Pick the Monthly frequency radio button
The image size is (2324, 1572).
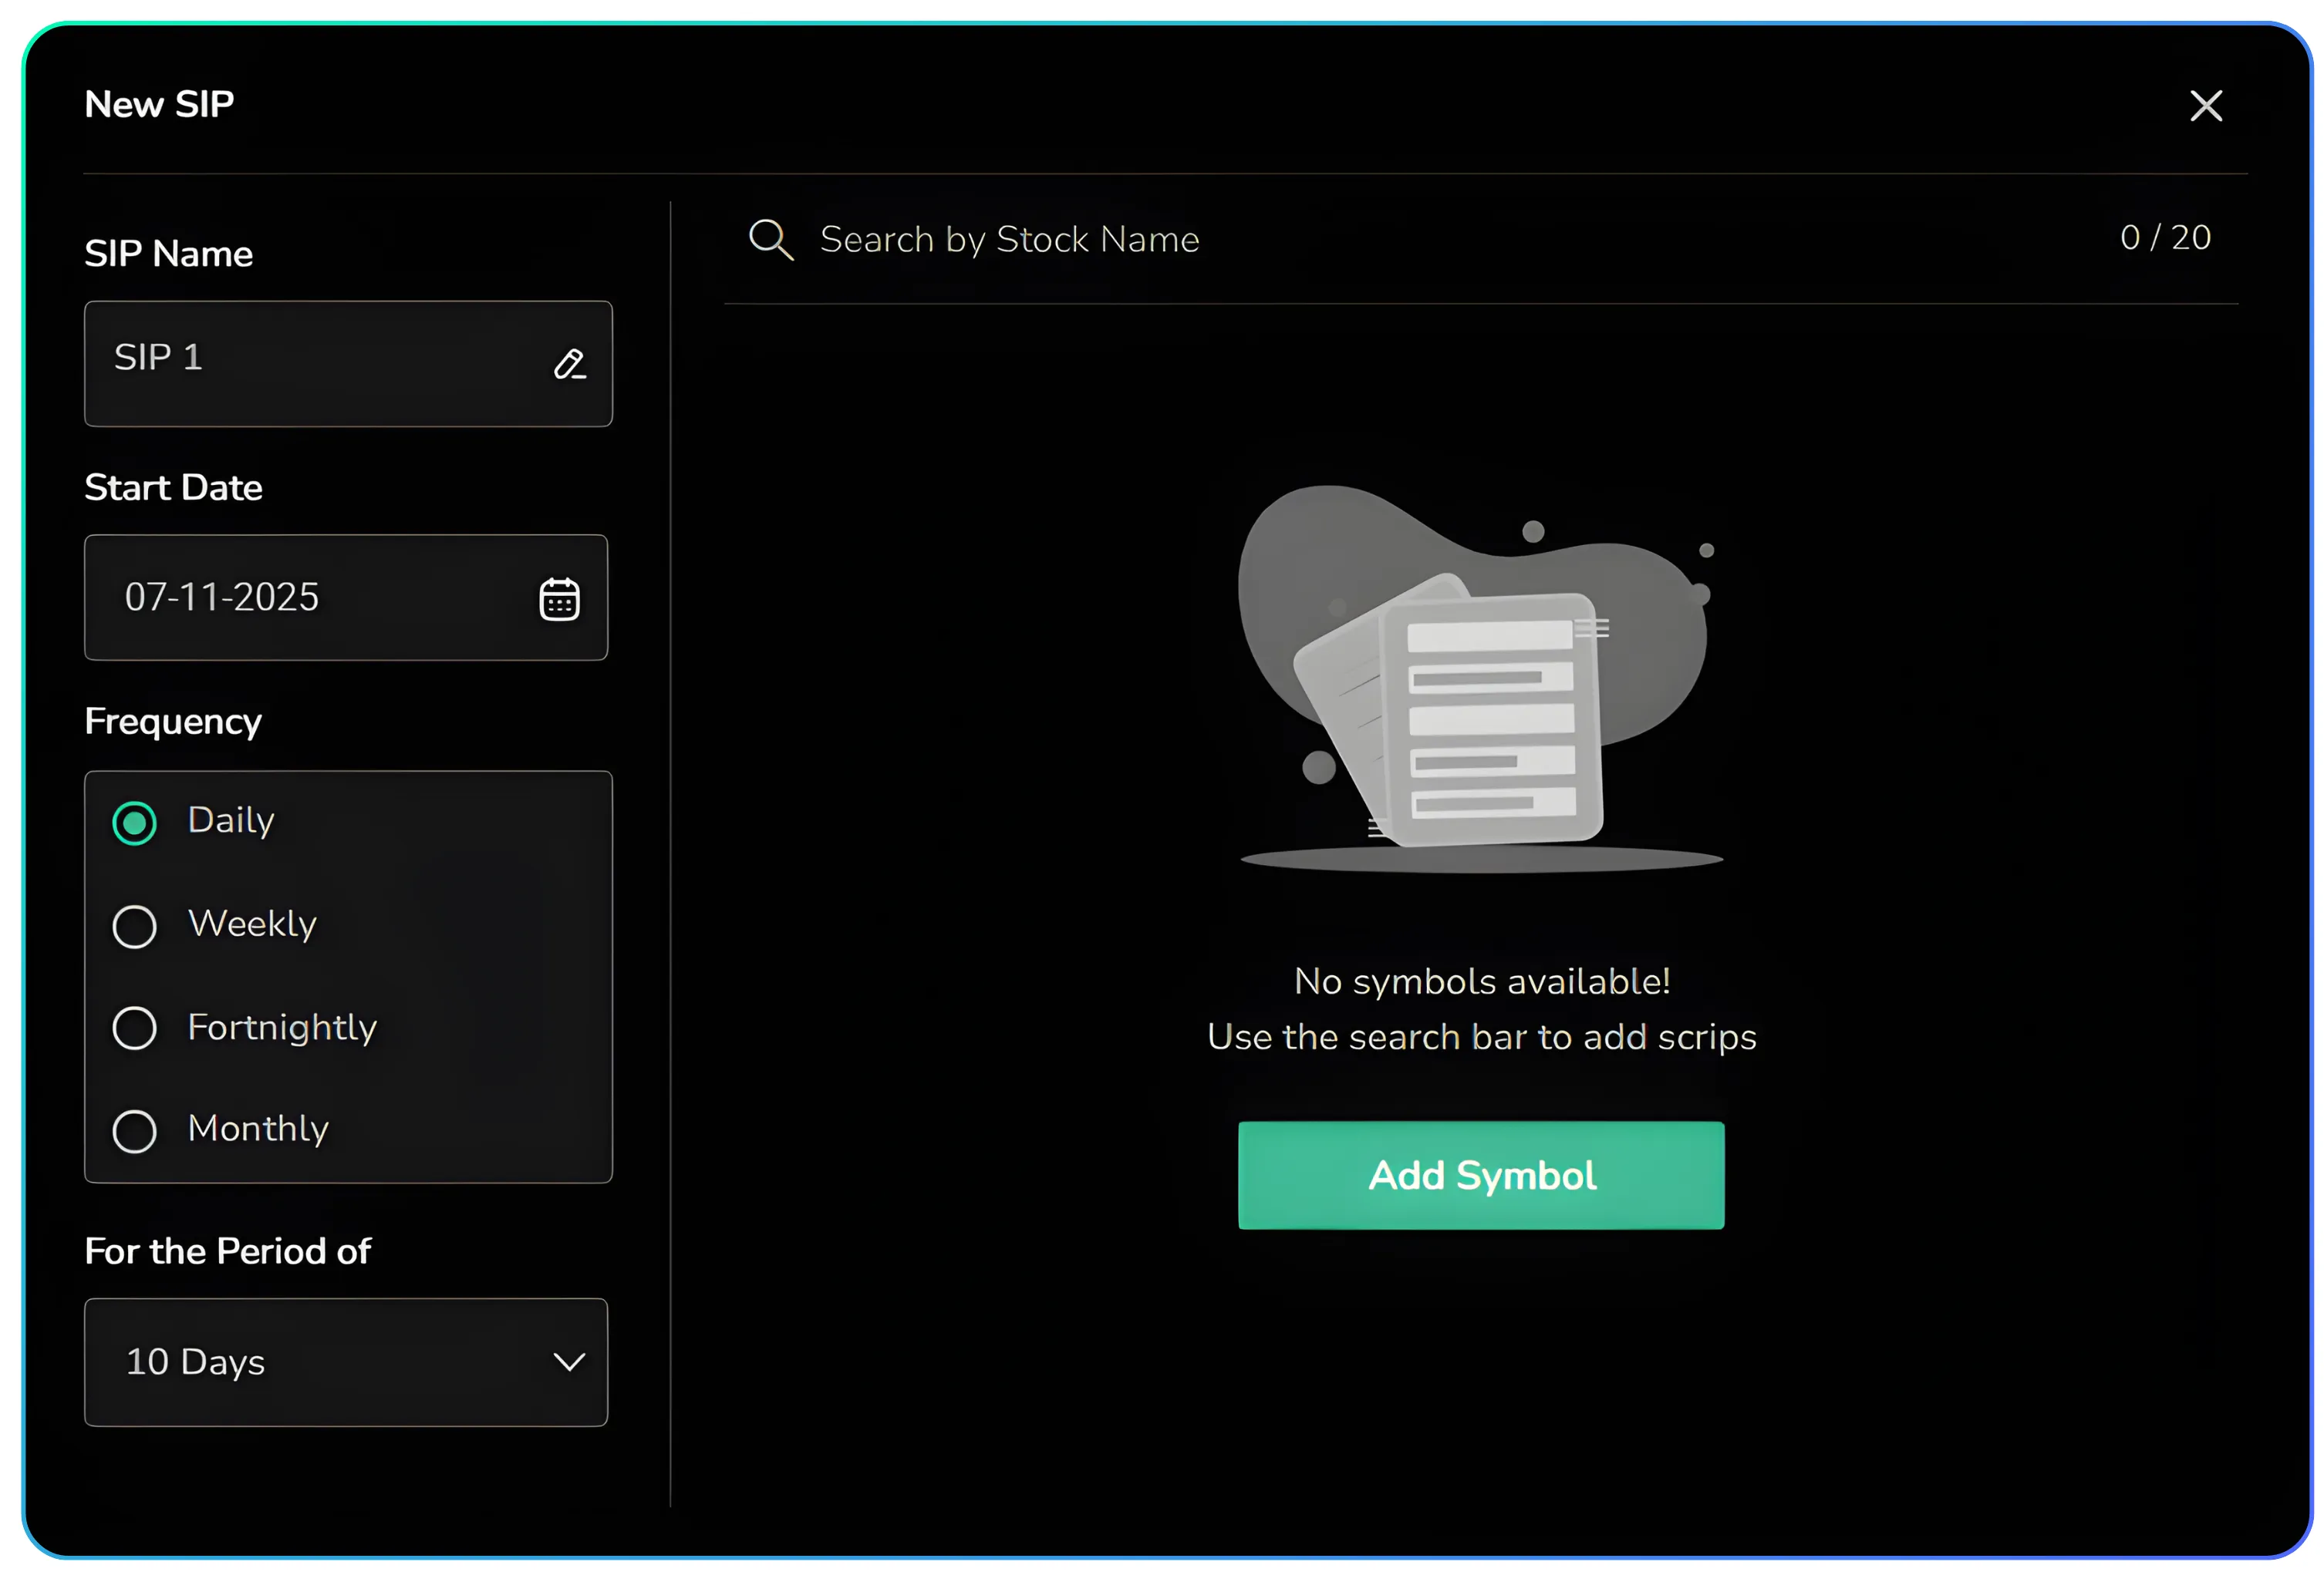point(135,1131)
